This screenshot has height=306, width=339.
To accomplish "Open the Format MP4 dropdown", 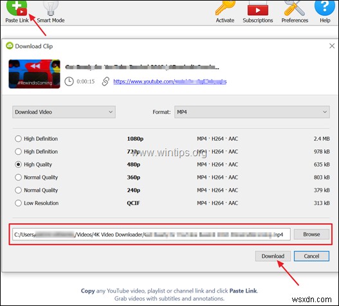I will [252, 112].
